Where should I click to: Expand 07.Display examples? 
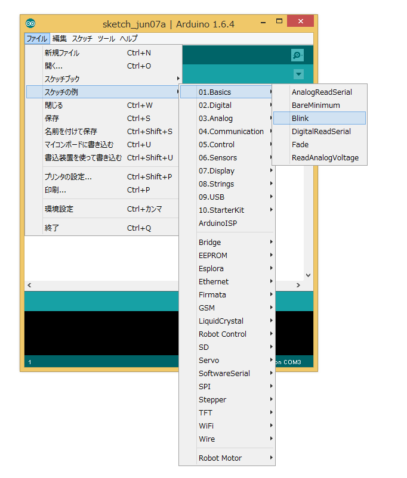click(227, 170)
